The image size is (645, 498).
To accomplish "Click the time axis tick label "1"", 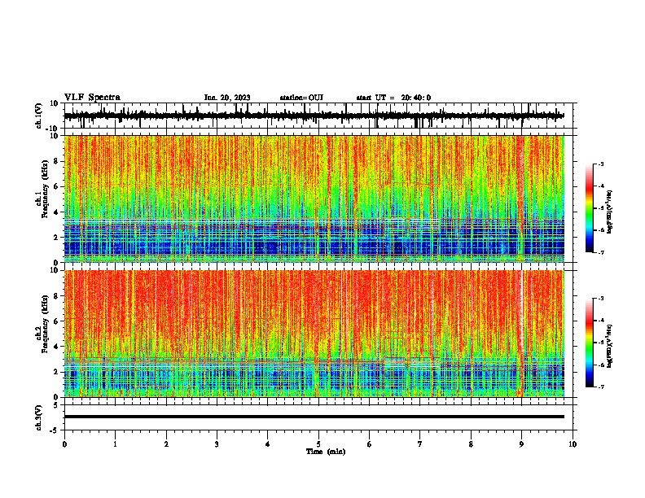I will tap(115, 444).
